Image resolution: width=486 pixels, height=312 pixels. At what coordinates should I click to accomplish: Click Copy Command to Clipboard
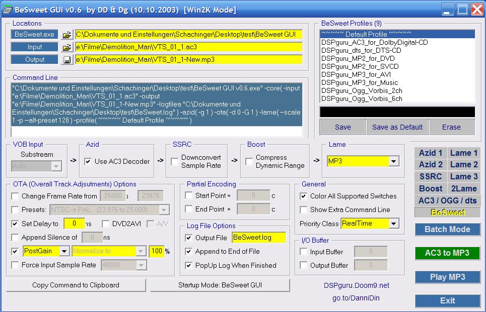[76, 285]
